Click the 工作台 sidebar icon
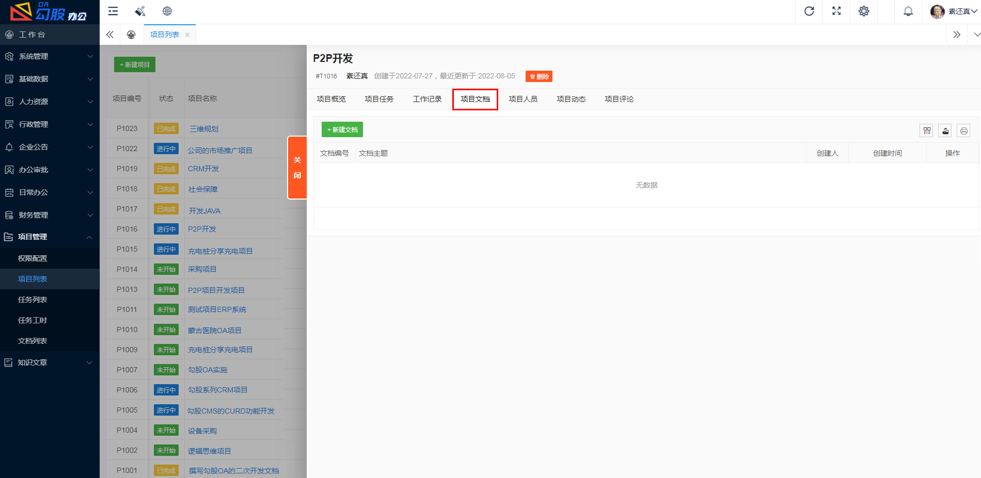 9,35
